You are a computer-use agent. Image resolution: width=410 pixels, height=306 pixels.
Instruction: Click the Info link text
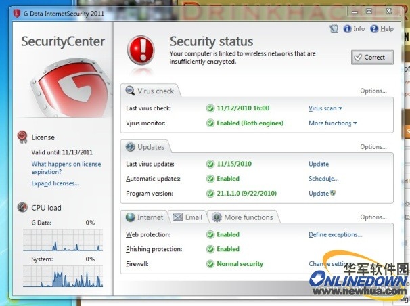coord(359,28)
